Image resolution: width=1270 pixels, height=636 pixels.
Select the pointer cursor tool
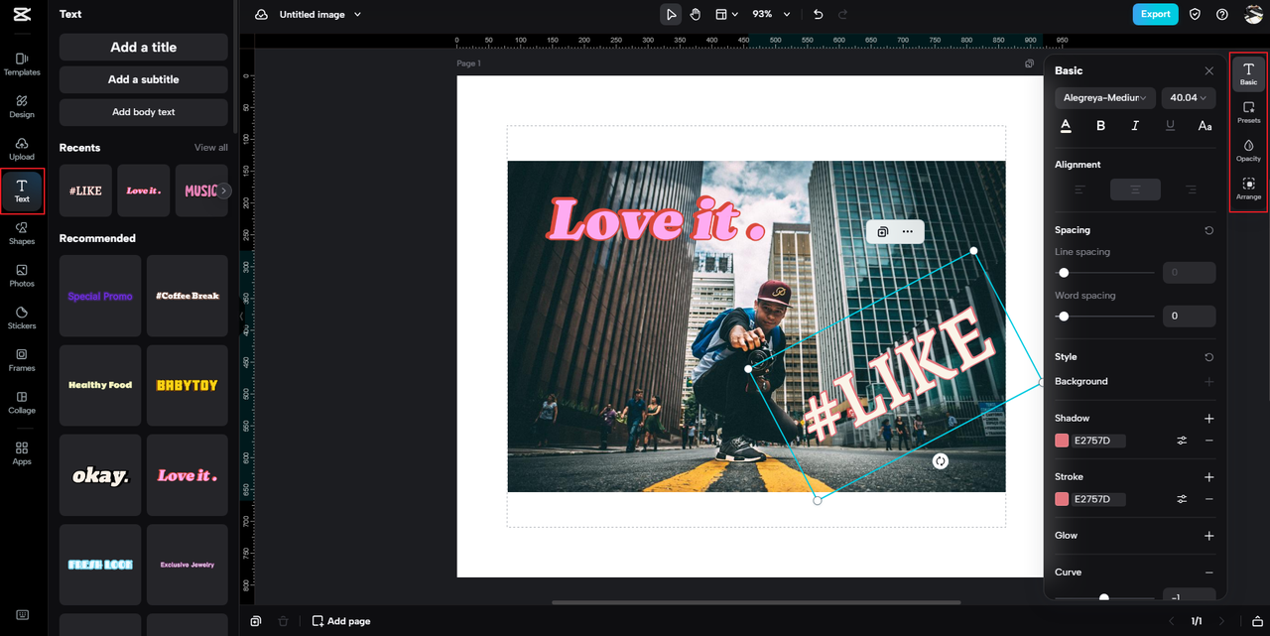672,14
